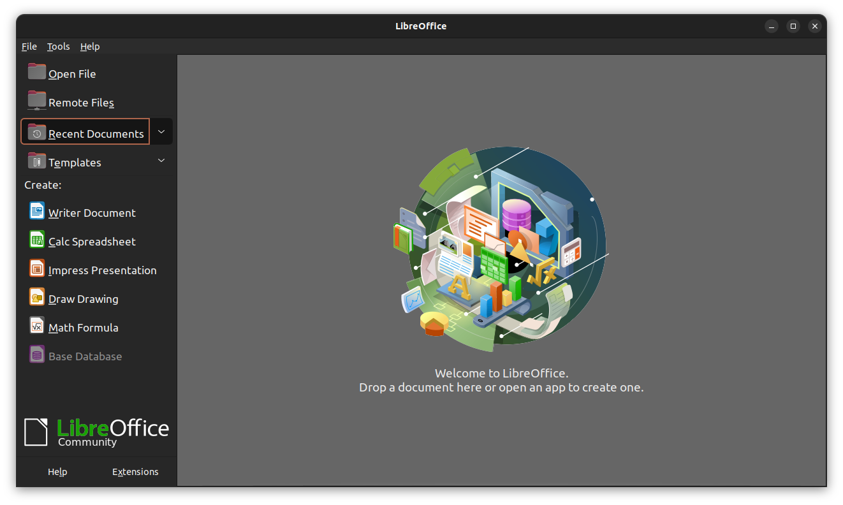Click the Recent Documents clock folder icon
The image size is (843, 505).
[37, 131]
